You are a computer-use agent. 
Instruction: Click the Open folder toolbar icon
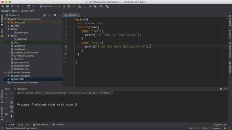pyautogui.click(x=3, y=6)
